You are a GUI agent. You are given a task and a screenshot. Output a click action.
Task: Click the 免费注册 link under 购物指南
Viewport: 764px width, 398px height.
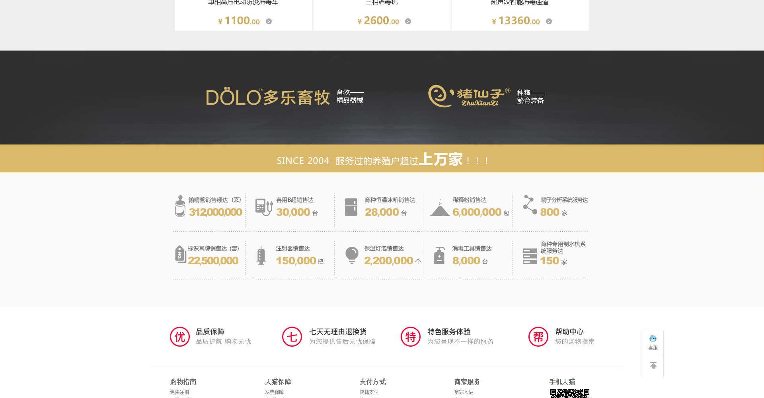(x=179, y=392)
